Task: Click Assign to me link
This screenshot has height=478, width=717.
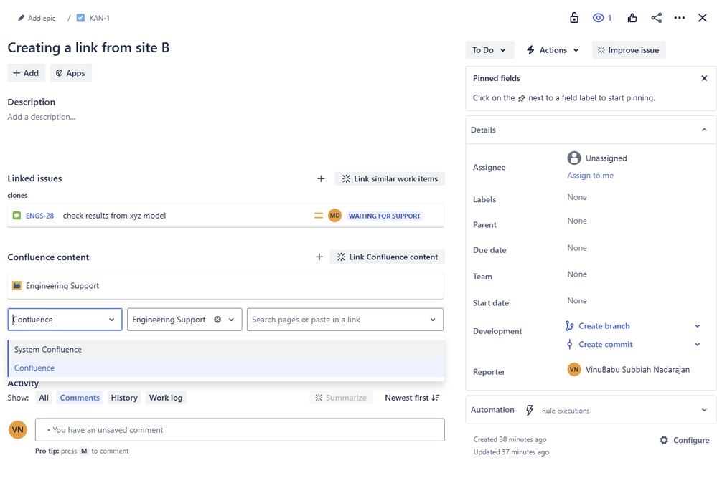Action: coord(591,176)
